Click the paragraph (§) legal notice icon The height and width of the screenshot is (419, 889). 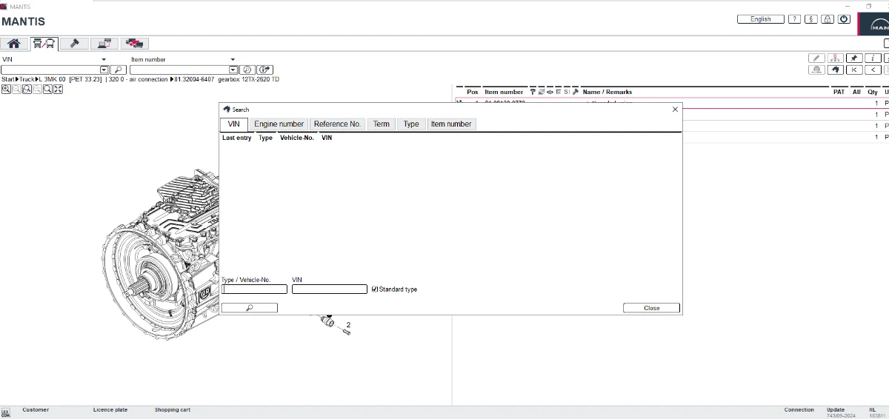[x=810, y=19]
